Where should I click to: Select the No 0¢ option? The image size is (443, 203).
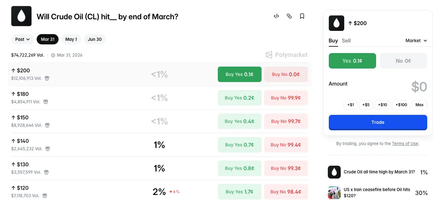coord(403,61)
